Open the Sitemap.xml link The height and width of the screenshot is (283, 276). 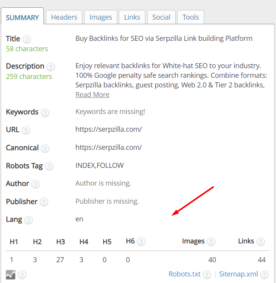click(x=239, y=274)
